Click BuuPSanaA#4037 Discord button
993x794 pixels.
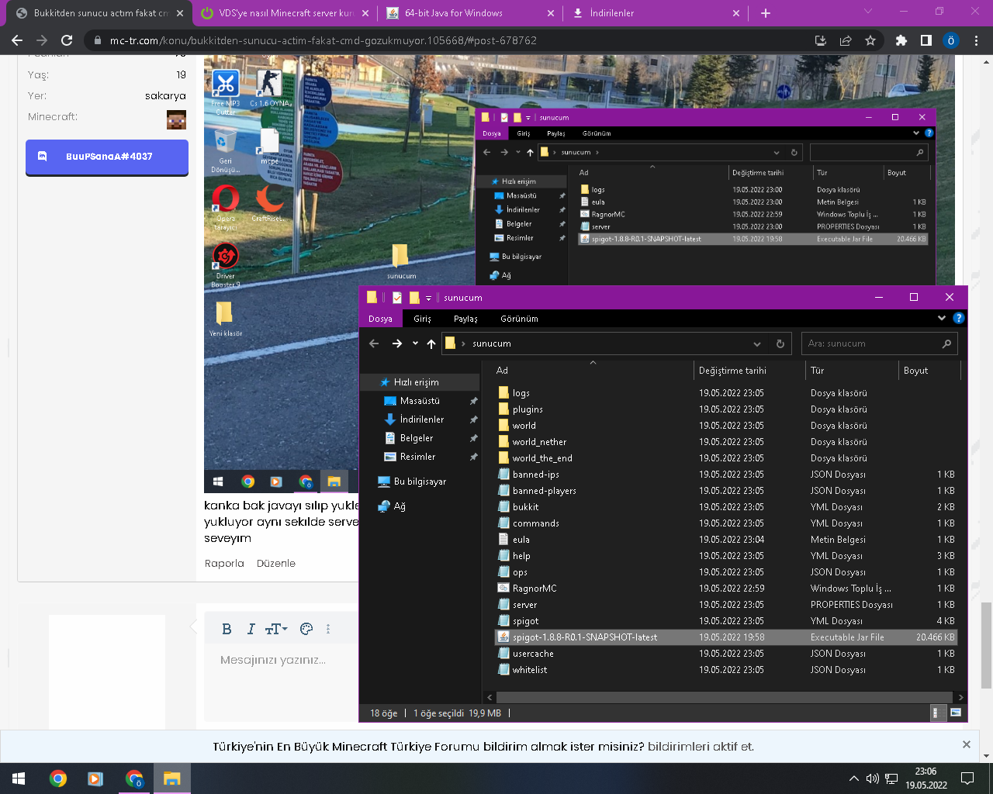click(107, 157)
